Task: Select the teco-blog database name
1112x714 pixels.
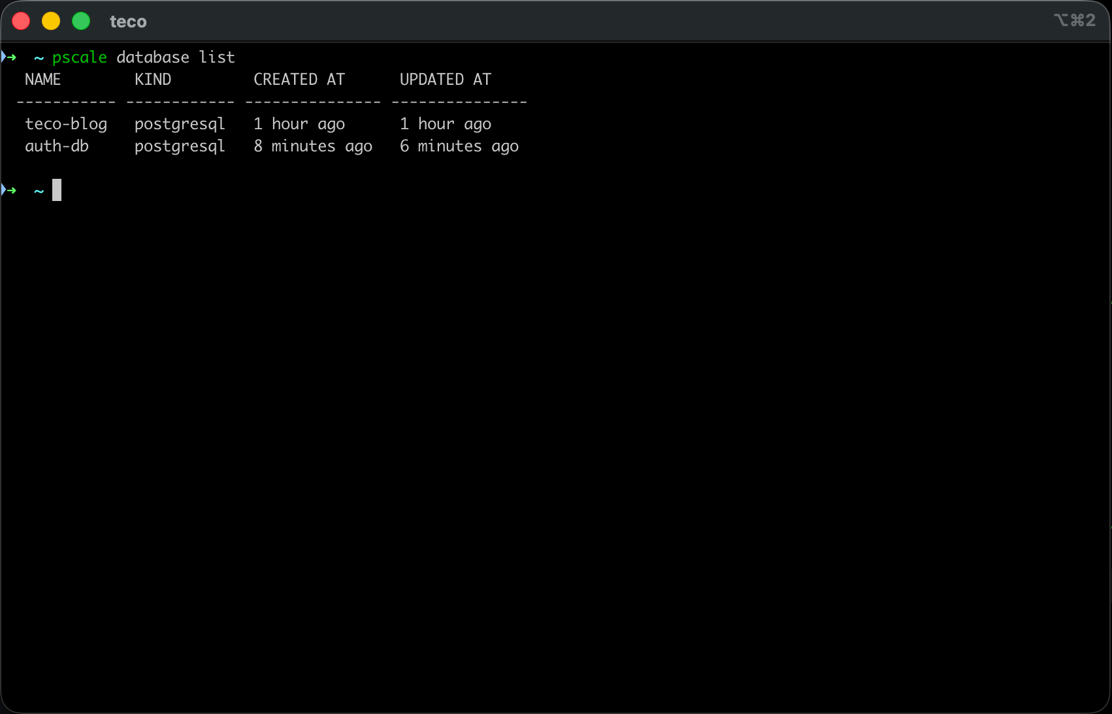Action: [x=66, y=123]
